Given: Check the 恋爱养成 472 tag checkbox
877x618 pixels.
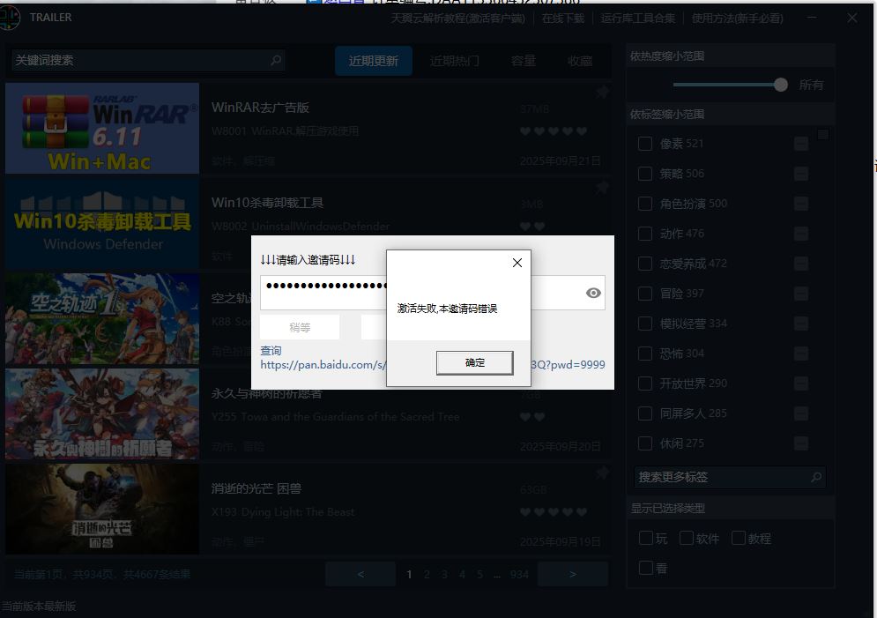Looking at the screenshot, I should [645, 264].
